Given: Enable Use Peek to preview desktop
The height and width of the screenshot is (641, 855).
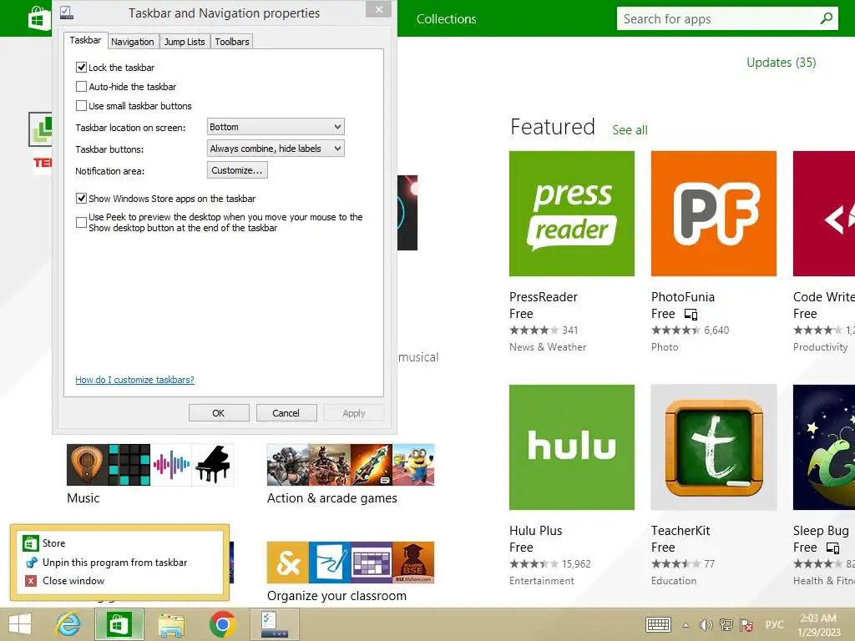Looking at the screenshot, I should pos(81,222).
